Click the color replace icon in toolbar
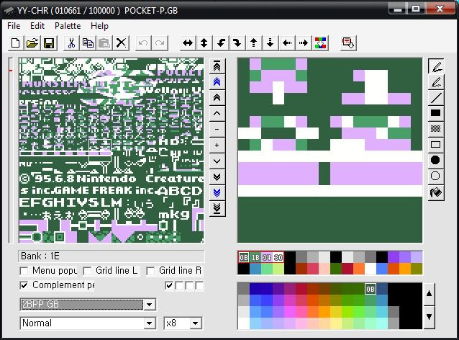Image resolution: width=459 pixels, height=340 pixels. [321, 43]
